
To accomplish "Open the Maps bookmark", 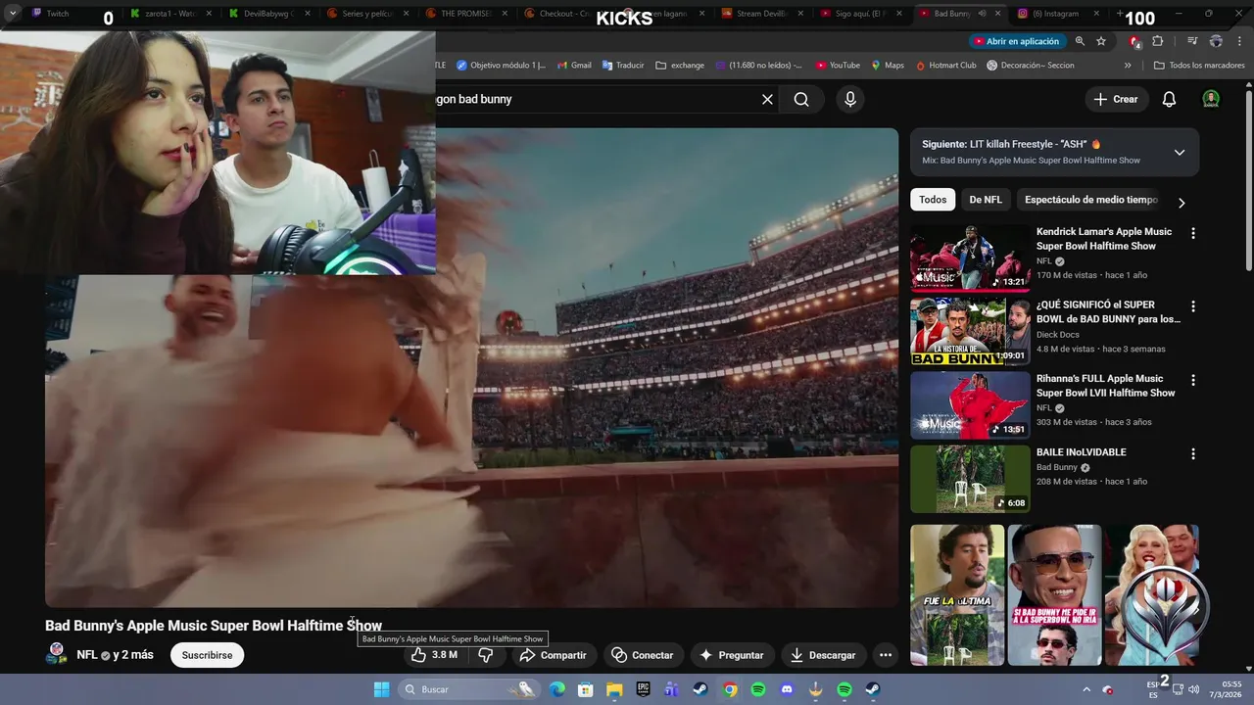I will point(888,66).
